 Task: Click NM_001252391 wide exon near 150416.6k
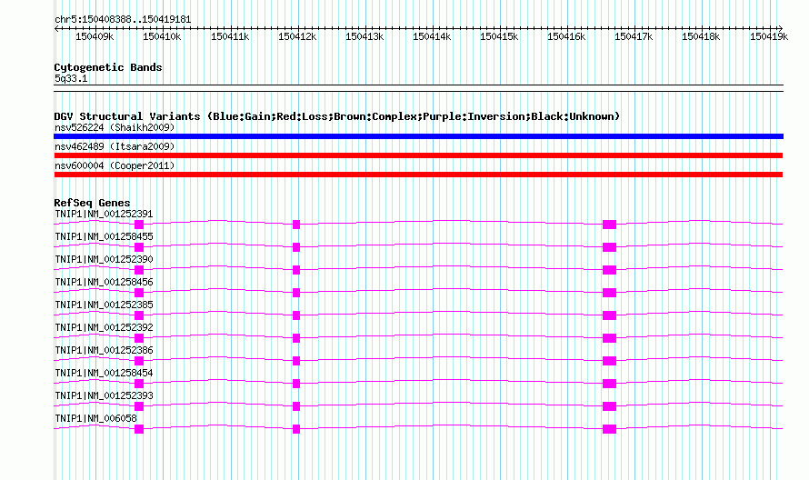pyautogui.click(x=609, y=225)
